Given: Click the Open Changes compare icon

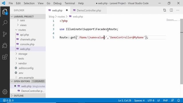Looking at the screenshot, I should 165,10.
